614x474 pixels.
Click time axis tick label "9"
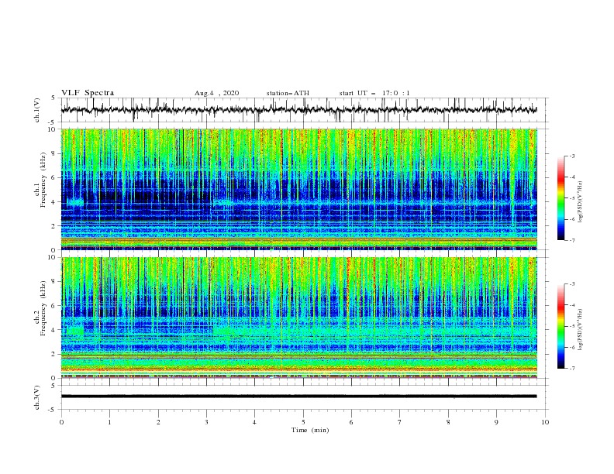(496, 422)
